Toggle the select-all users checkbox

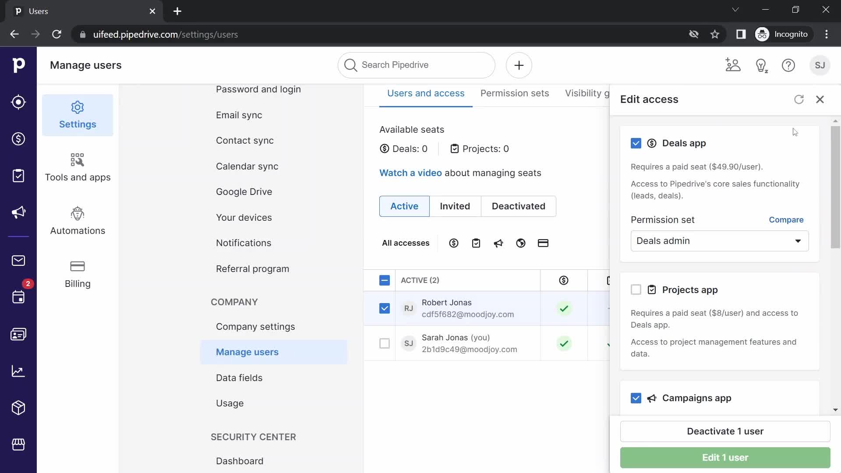pos(385,280)
